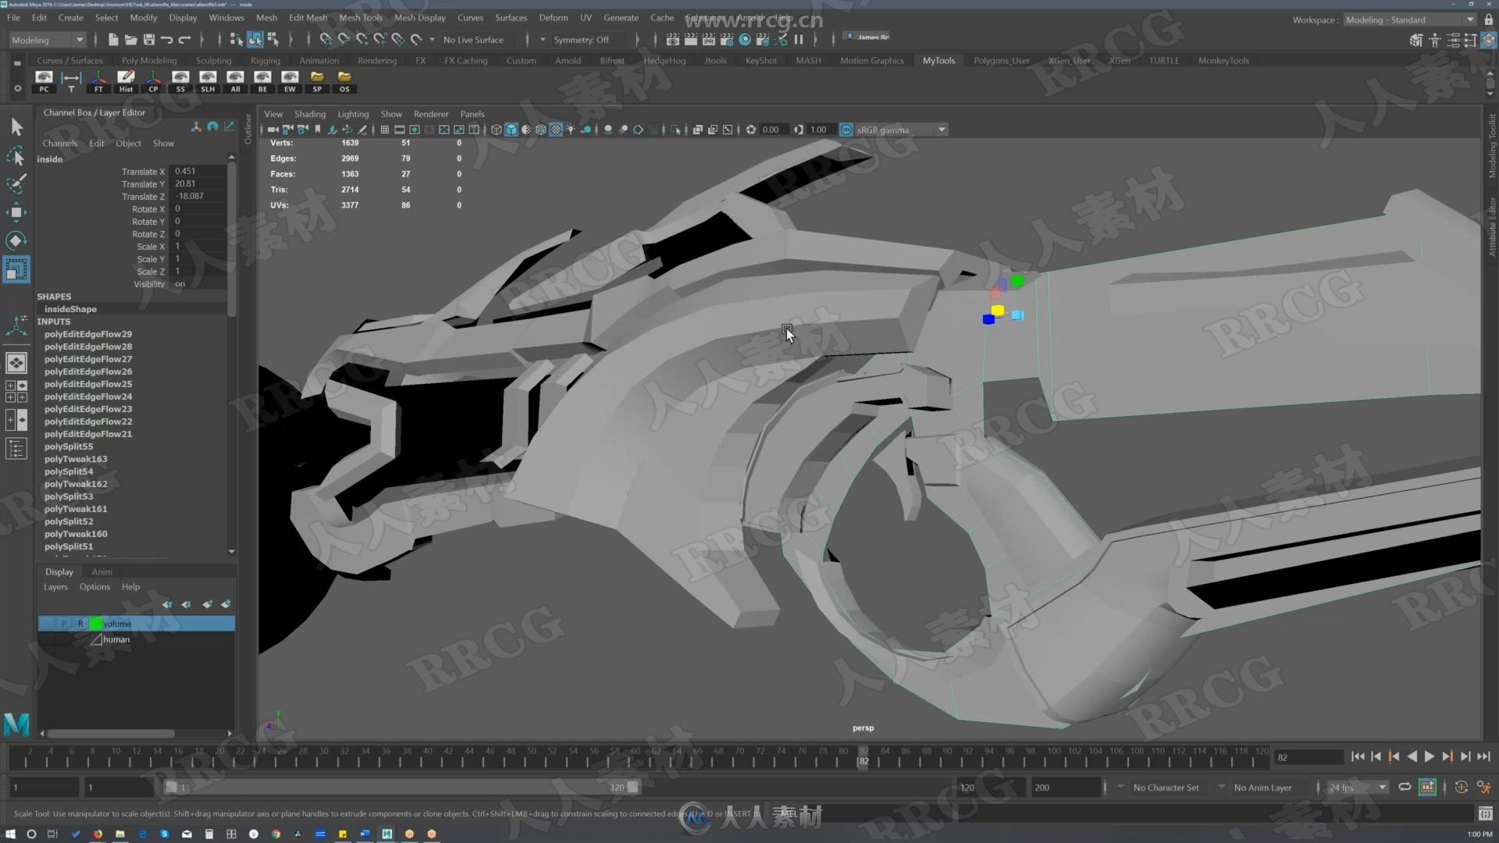This screenshot has height=843, width=1499.
Task: Toggle viewport grid display
Action: click(x=385, y=130)
